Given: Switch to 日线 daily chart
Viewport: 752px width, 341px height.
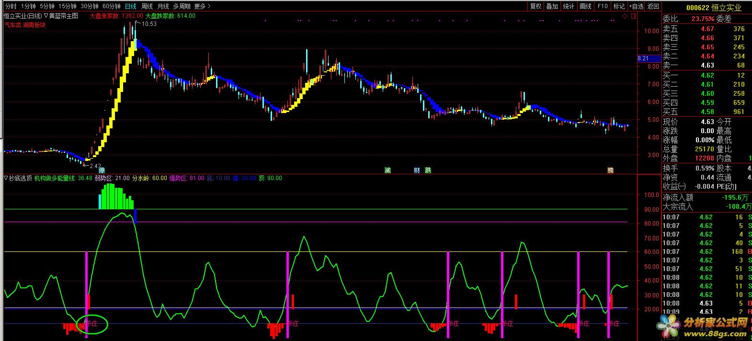Looking at the screenshot, I should coord(130,6).
